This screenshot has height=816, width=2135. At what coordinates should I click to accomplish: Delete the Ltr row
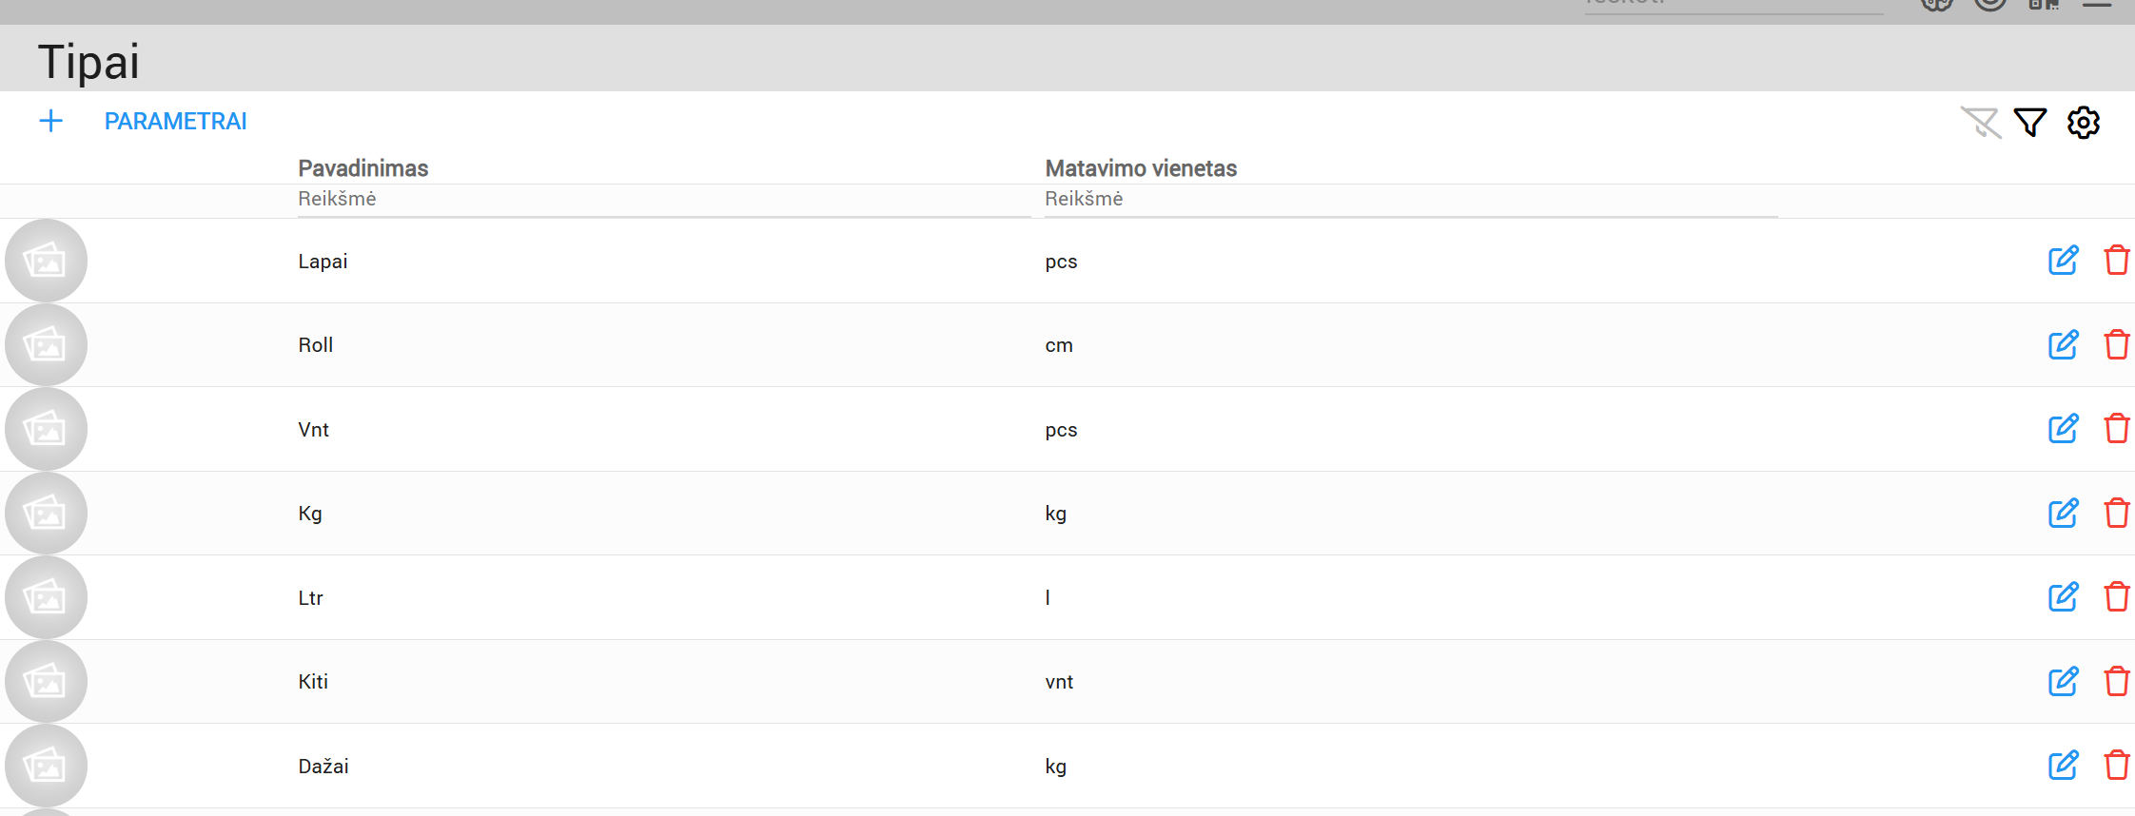click(x=2116, y=597)
